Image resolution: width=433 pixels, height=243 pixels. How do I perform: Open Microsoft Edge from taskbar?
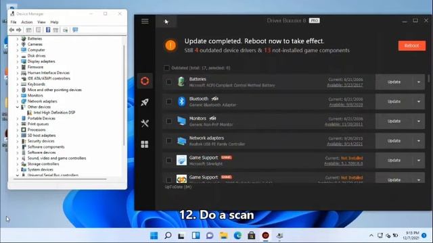[x=237, y=236]
